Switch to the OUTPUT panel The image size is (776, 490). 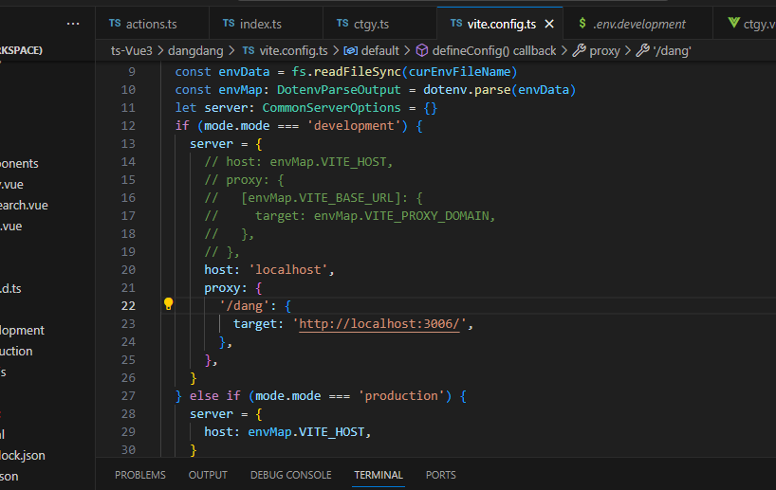coord(208,475)
